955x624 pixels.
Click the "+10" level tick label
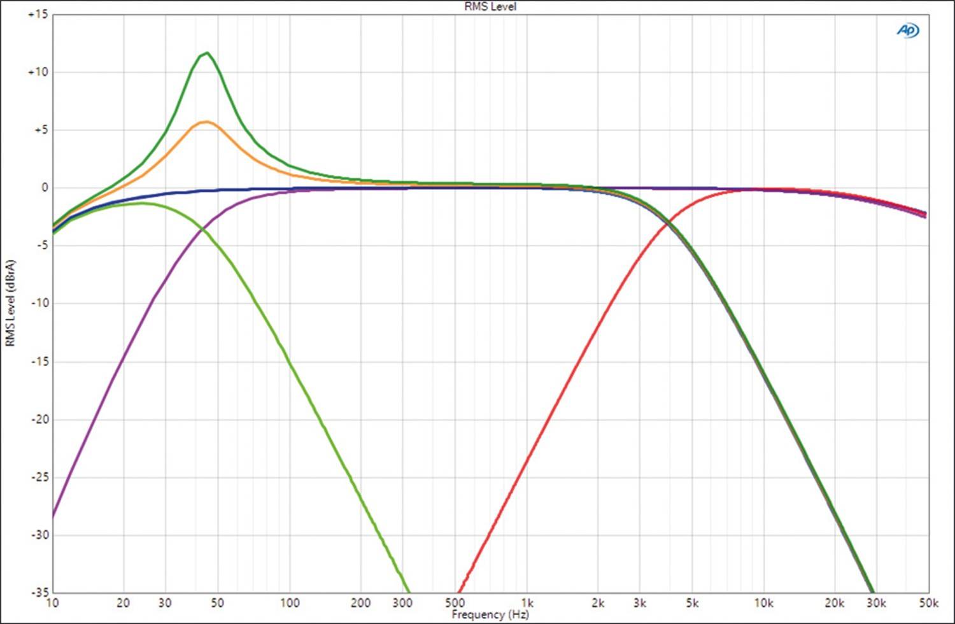tap(38, 72)
